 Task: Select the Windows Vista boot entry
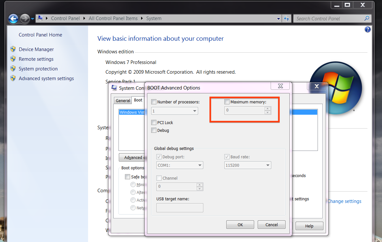pyautogui.click(x=132, y=112)
